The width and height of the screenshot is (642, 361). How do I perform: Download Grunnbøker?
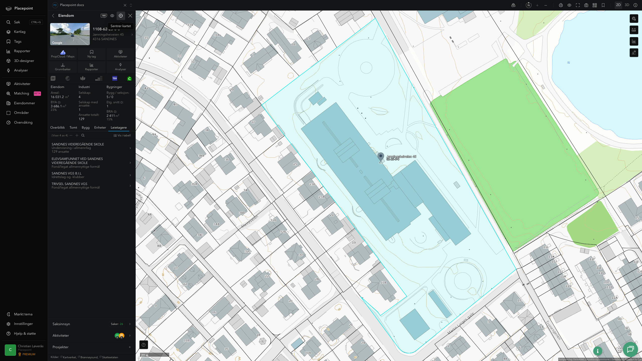tap(63, 67)
